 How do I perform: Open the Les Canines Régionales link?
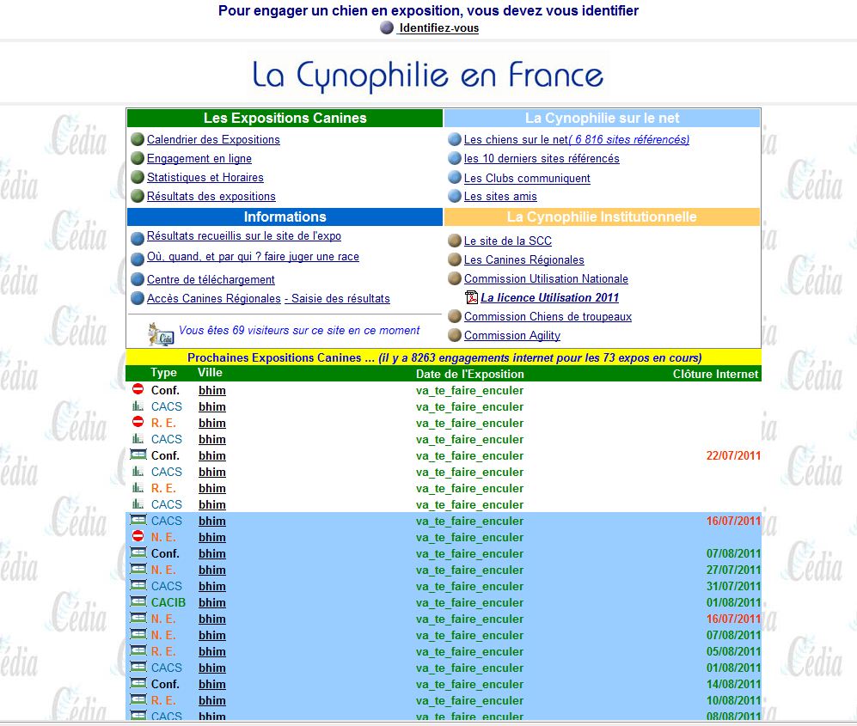[523, 259]
